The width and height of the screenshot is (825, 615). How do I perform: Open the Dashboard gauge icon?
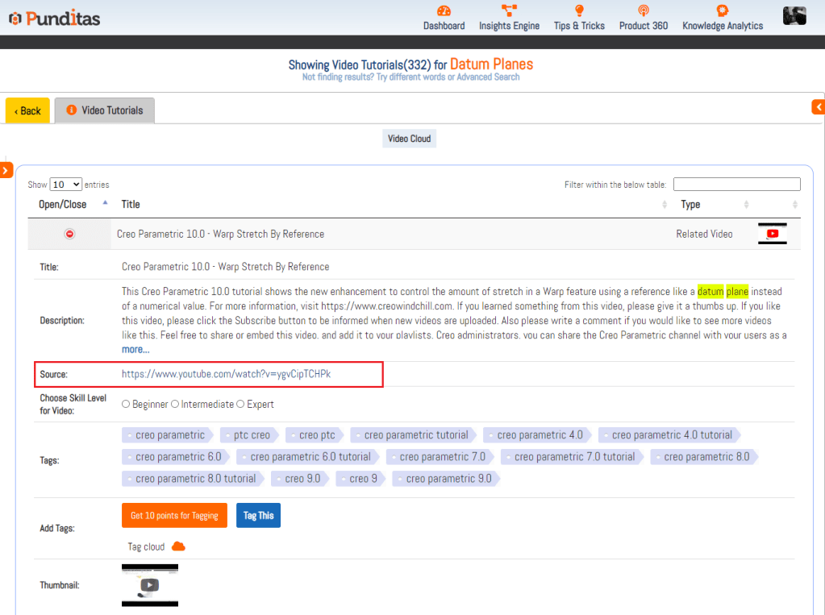tap(444, 10)
